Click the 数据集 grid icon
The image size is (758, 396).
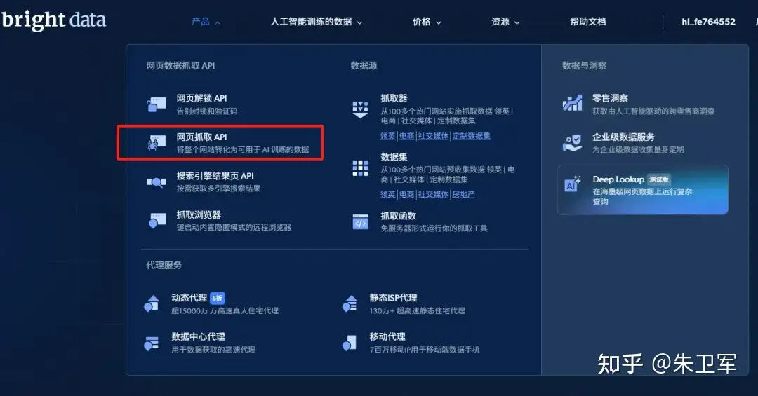point(360,168)
